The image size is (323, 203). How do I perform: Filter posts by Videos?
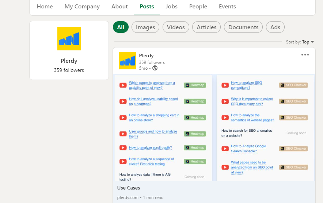pos(176,27)
